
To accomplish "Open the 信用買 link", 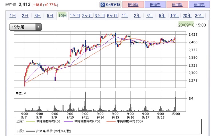I will coord(177,5).
